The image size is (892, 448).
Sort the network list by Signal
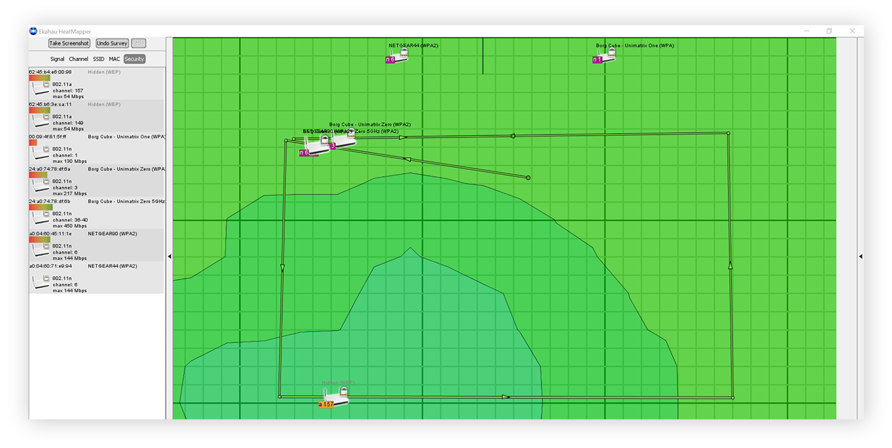coord(57,59)
